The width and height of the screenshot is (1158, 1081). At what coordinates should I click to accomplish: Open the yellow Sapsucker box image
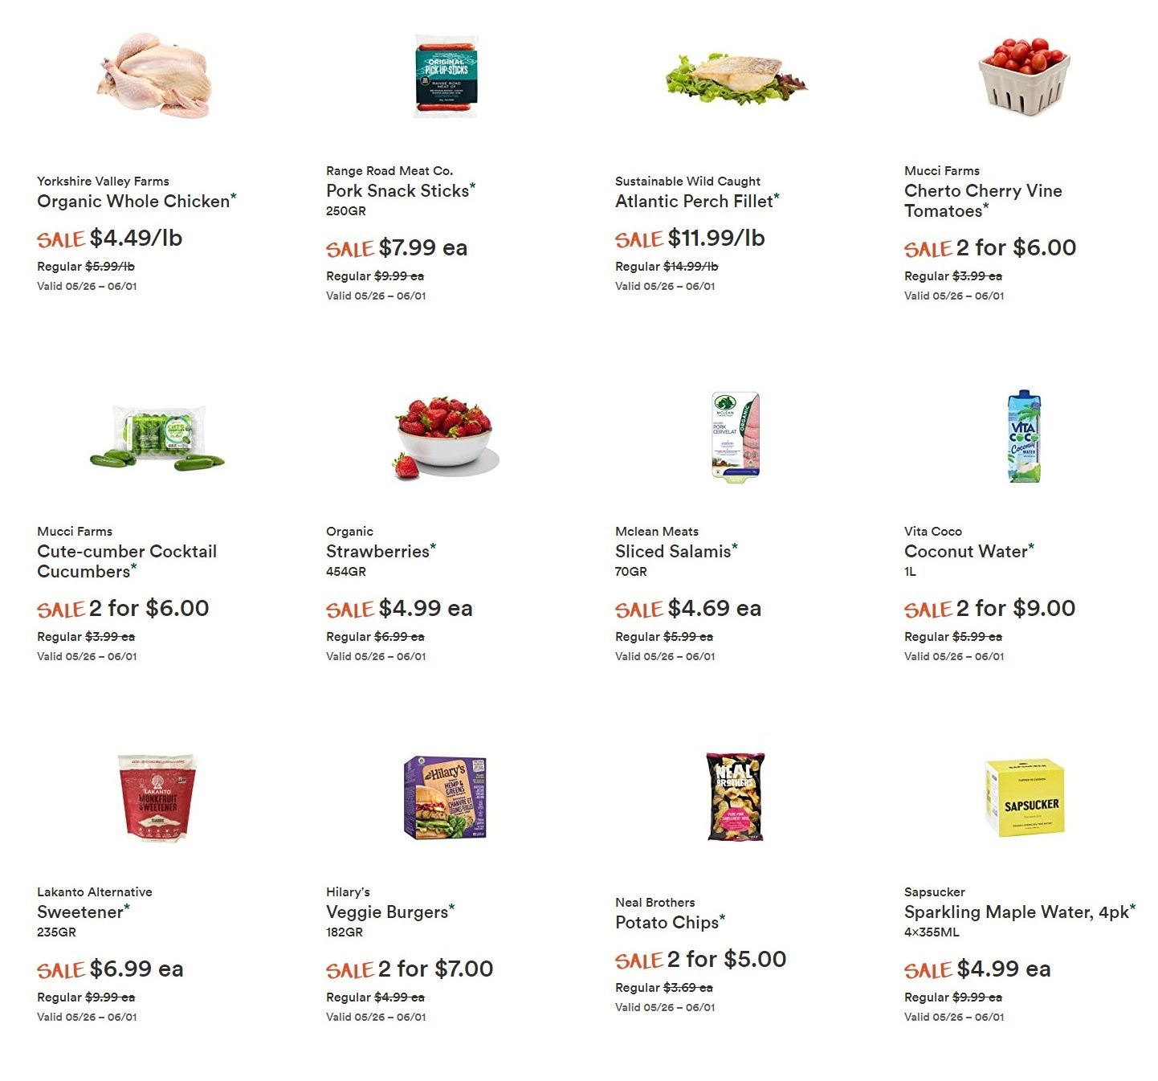click(1024, 797)
